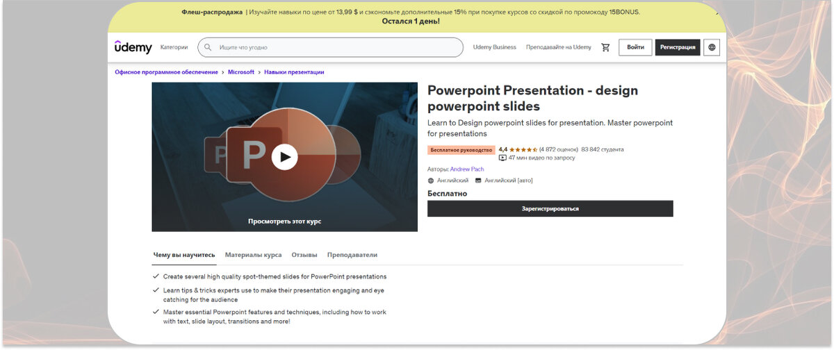Click the Зарегистрироваться enroll button

550,208
